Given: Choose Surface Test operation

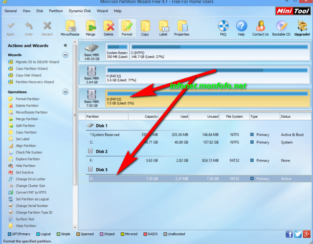Looking at the screenshot, I should 25,219.
